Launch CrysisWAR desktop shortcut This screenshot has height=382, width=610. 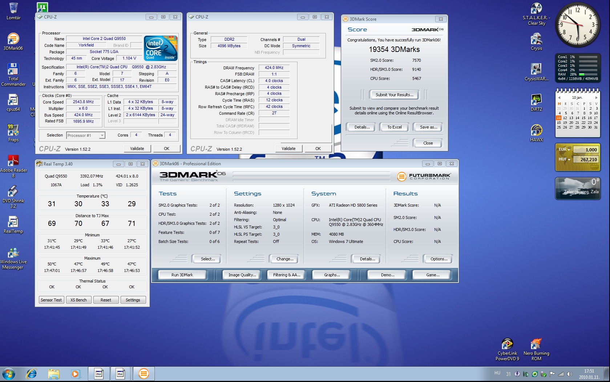(536, 72)
